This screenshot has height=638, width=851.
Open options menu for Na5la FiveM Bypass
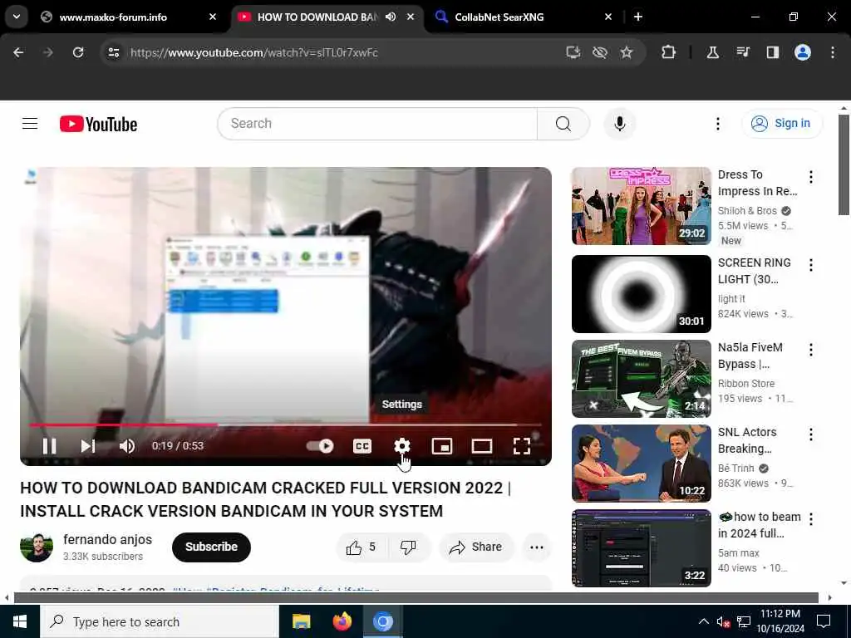click(811, 350)
